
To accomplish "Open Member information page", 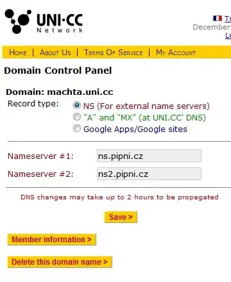I will (51, 240).
